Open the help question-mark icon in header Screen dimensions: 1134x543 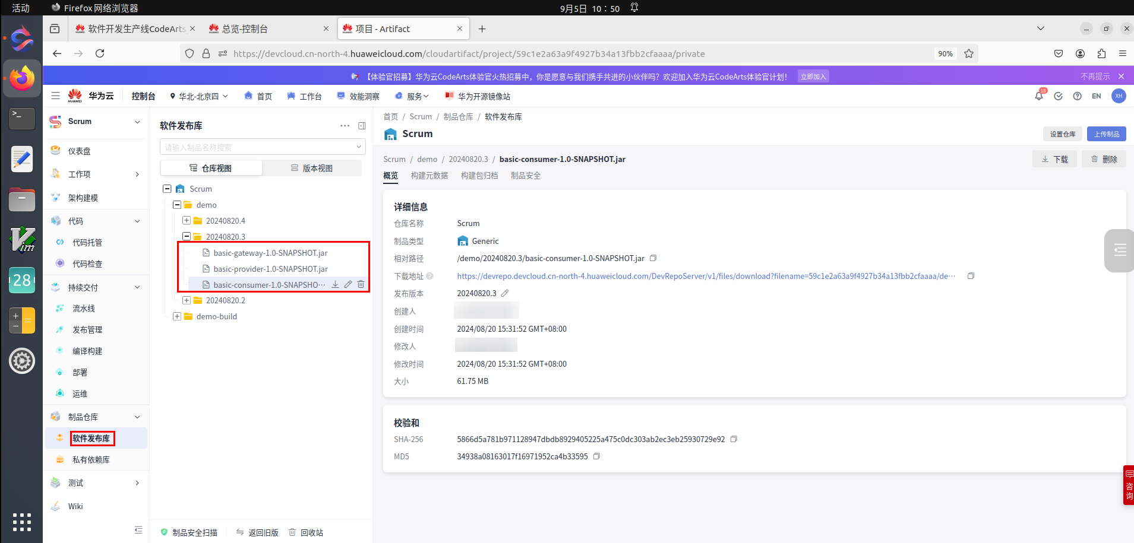coord(1077,96)
